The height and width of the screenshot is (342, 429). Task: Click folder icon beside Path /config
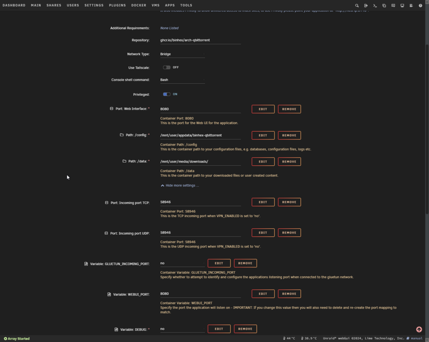tap(122, 135)
